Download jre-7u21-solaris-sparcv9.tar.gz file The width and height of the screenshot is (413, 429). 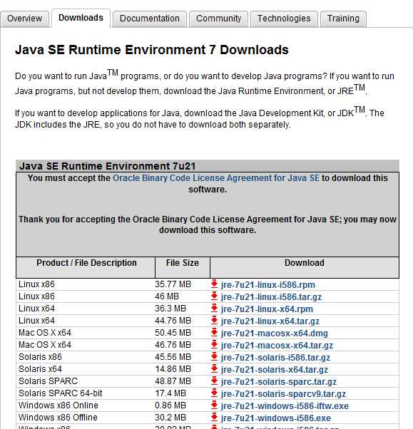pyautogui.click(x=283, y=393)
